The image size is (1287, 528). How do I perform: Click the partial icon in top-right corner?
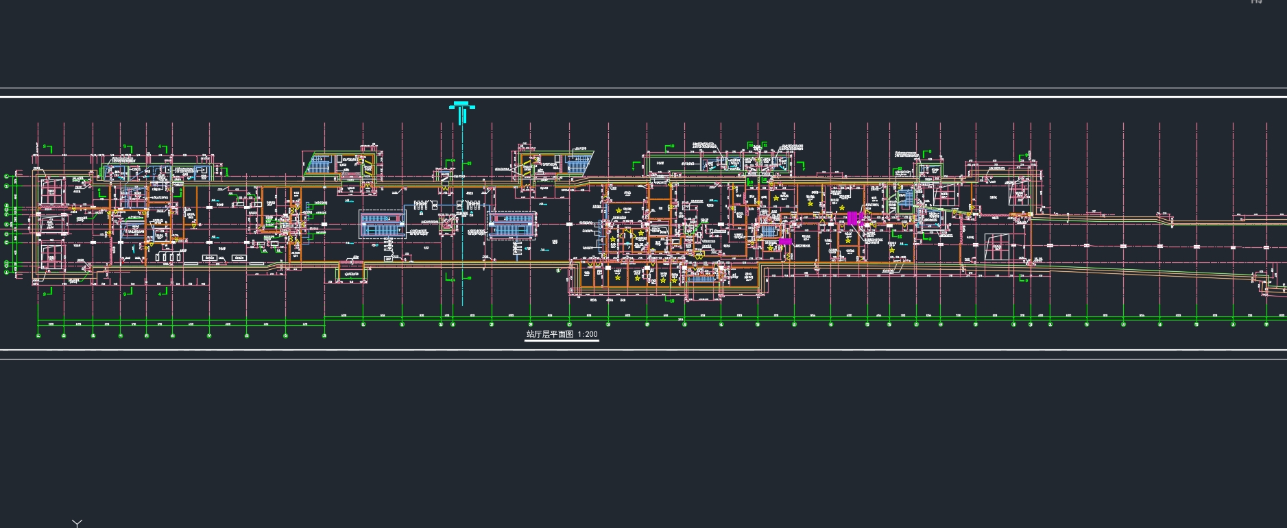[x=1275, y=2]
